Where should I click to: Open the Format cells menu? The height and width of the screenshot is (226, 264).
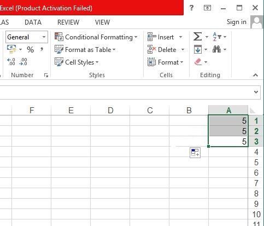point(165,62)
